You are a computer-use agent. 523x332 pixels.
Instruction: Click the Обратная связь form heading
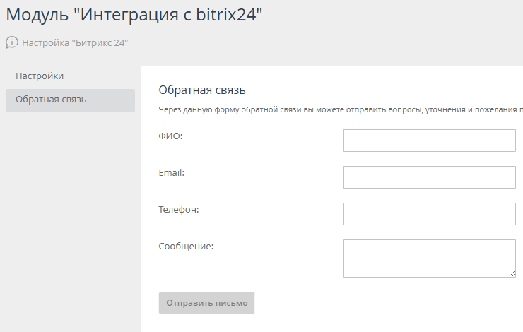pos(201,90)
